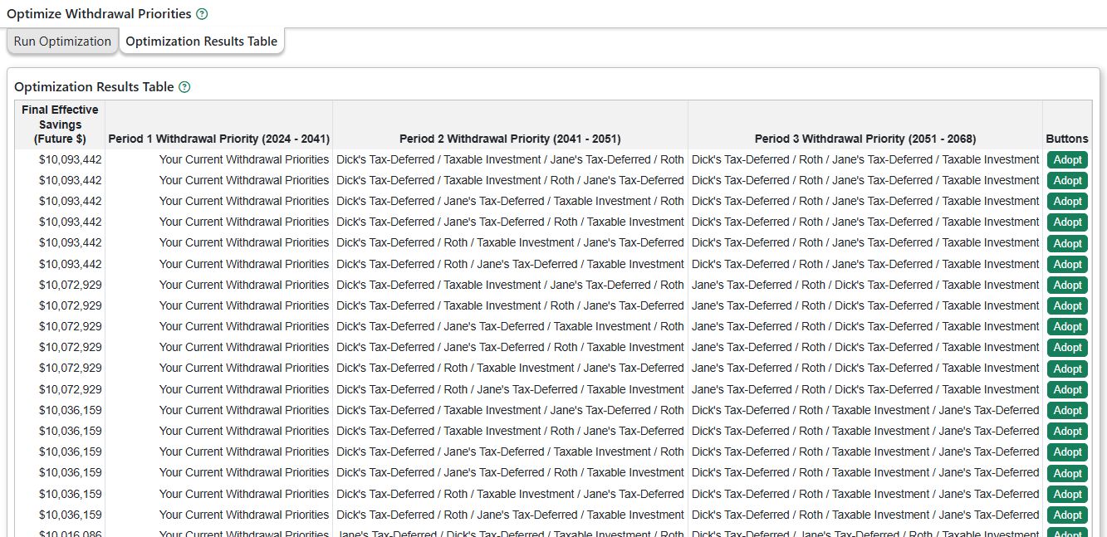
Task: Click the first row's Period 3 priority cell
Action: click(x=865, y=160)
